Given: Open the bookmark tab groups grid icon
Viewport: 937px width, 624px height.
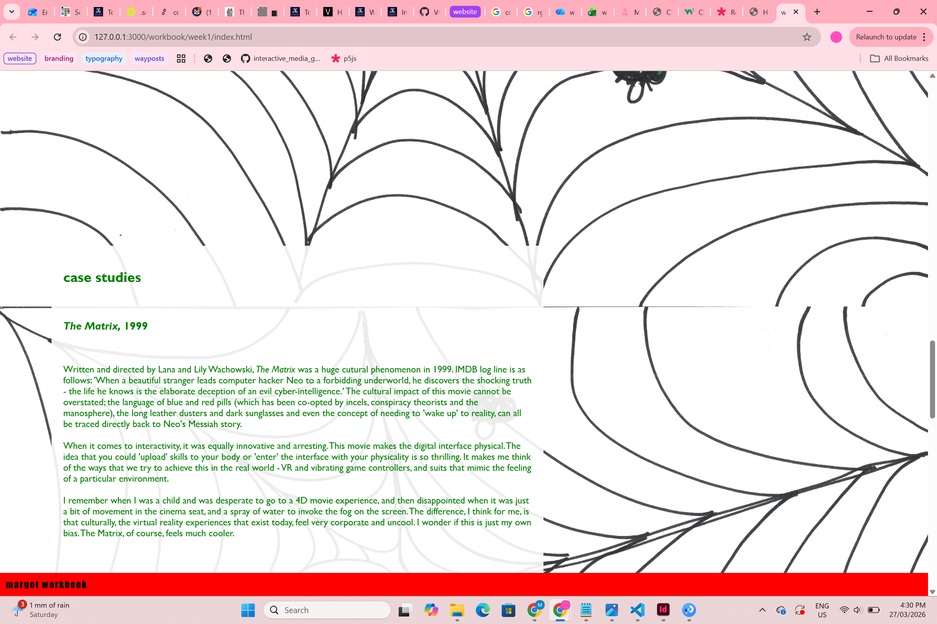Looking at the screenshot, I should coord(181,58).
